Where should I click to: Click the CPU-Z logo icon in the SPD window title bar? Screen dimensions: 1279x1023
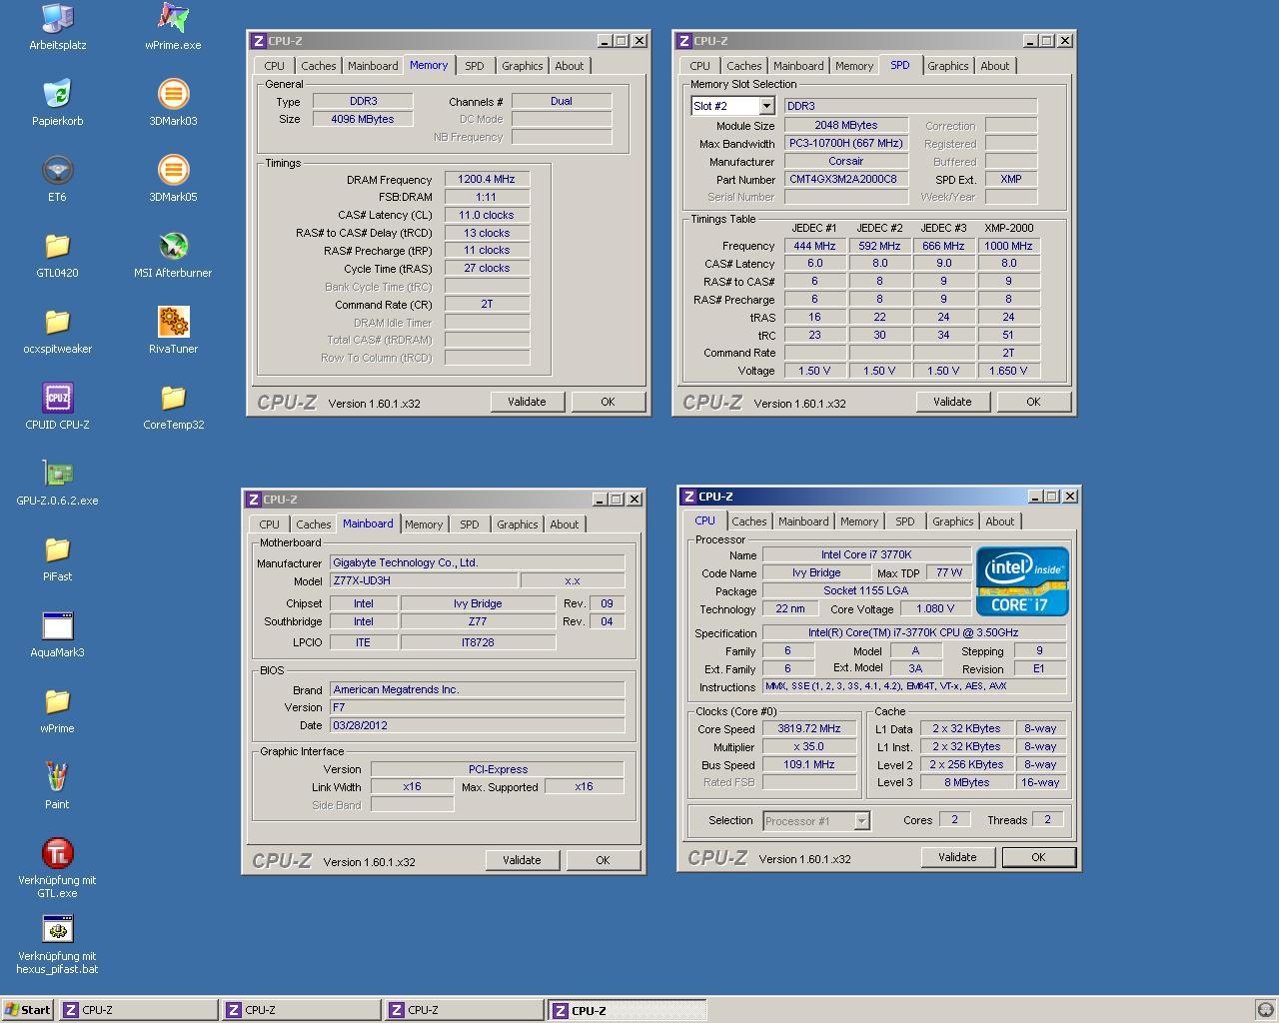(683, 41)
